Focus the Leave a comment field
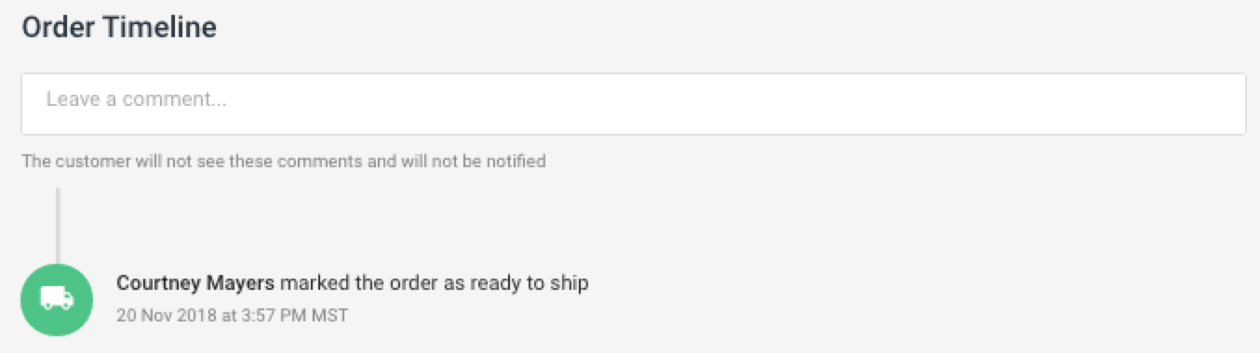 click(x=634, y=104)
